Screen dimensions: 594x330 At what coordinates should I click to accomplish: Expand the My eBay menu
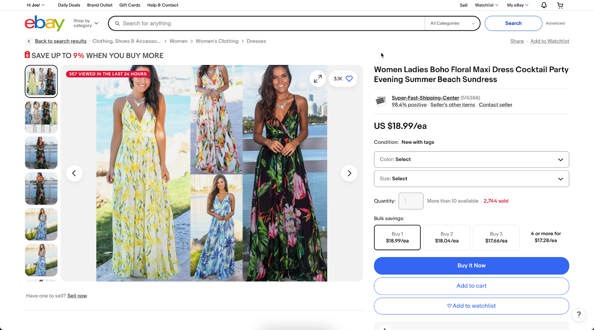(517, 5)
